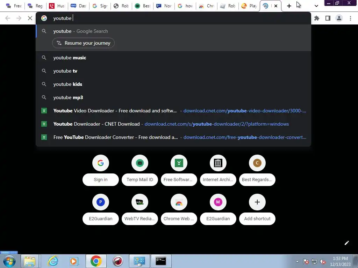Open 'Chrome Web ...' store shortcut
358x268 pixels.
(x=179, y=202)
